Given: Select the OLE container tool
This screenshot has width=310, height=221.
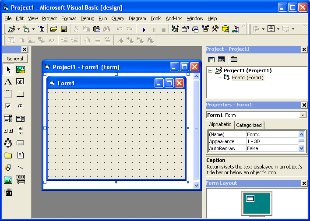Looking at the screenshot, I should [x=8, y=192].
